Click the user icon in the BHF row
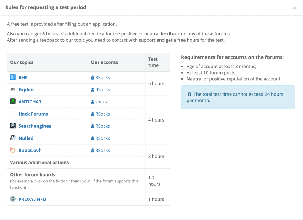This screenshot has height=220, width=303. pos(93,77)
